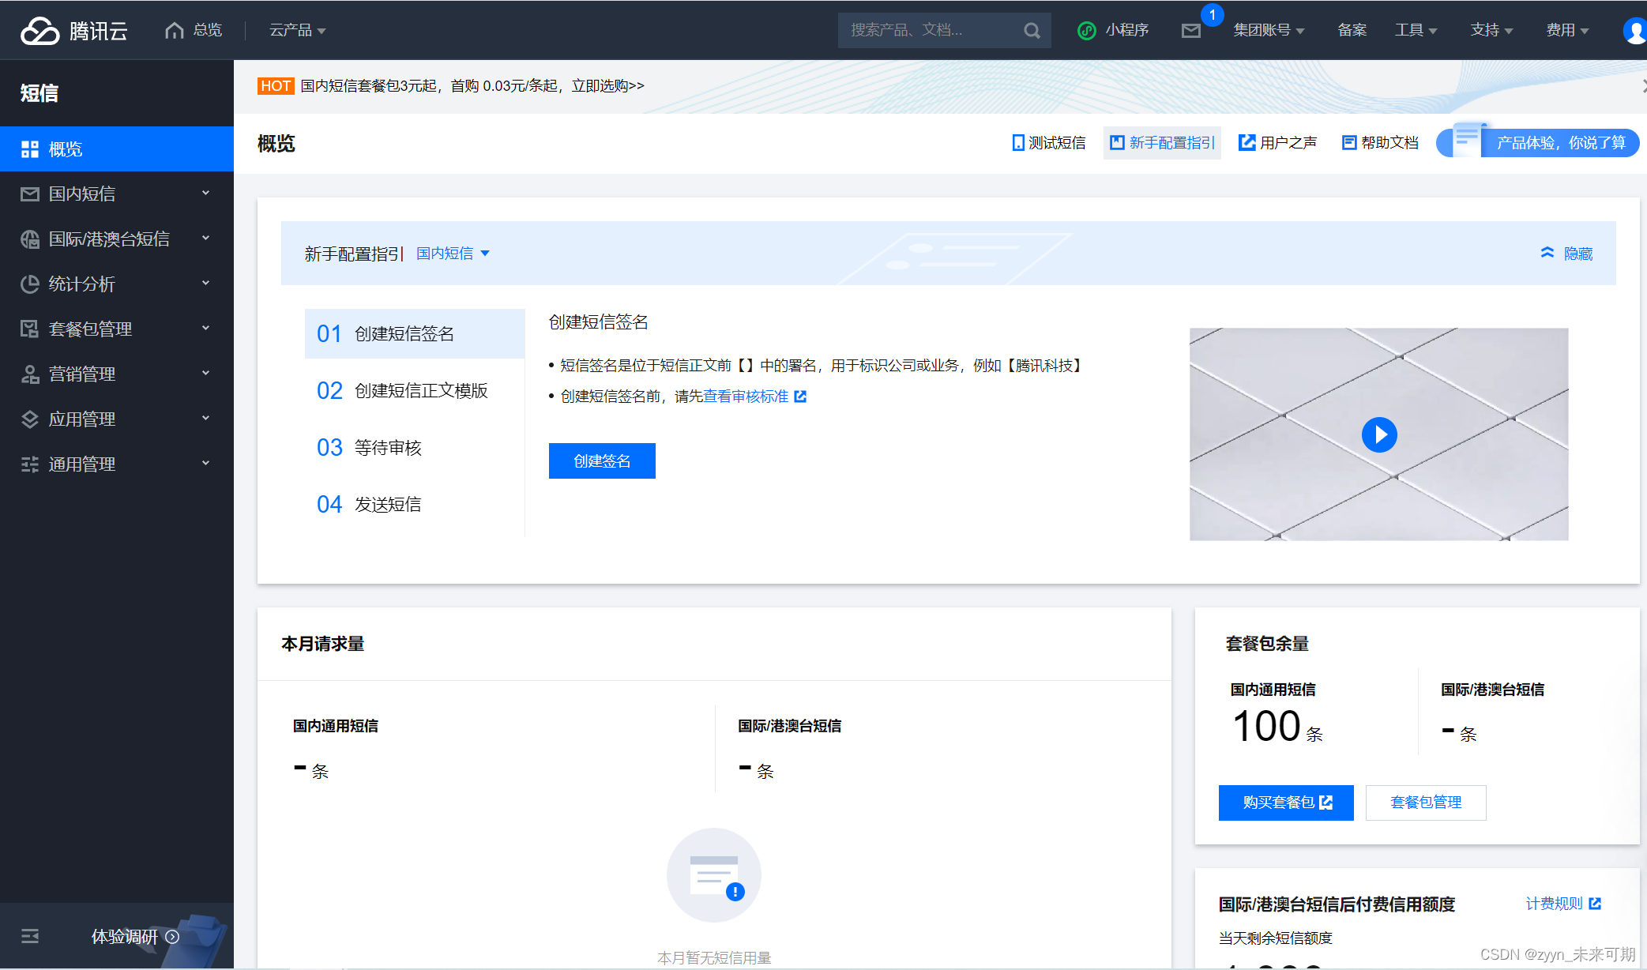Click the 统计分析 pie chart icon
This screenshot has width=1647, height=970.
click(x=30, y=284)
